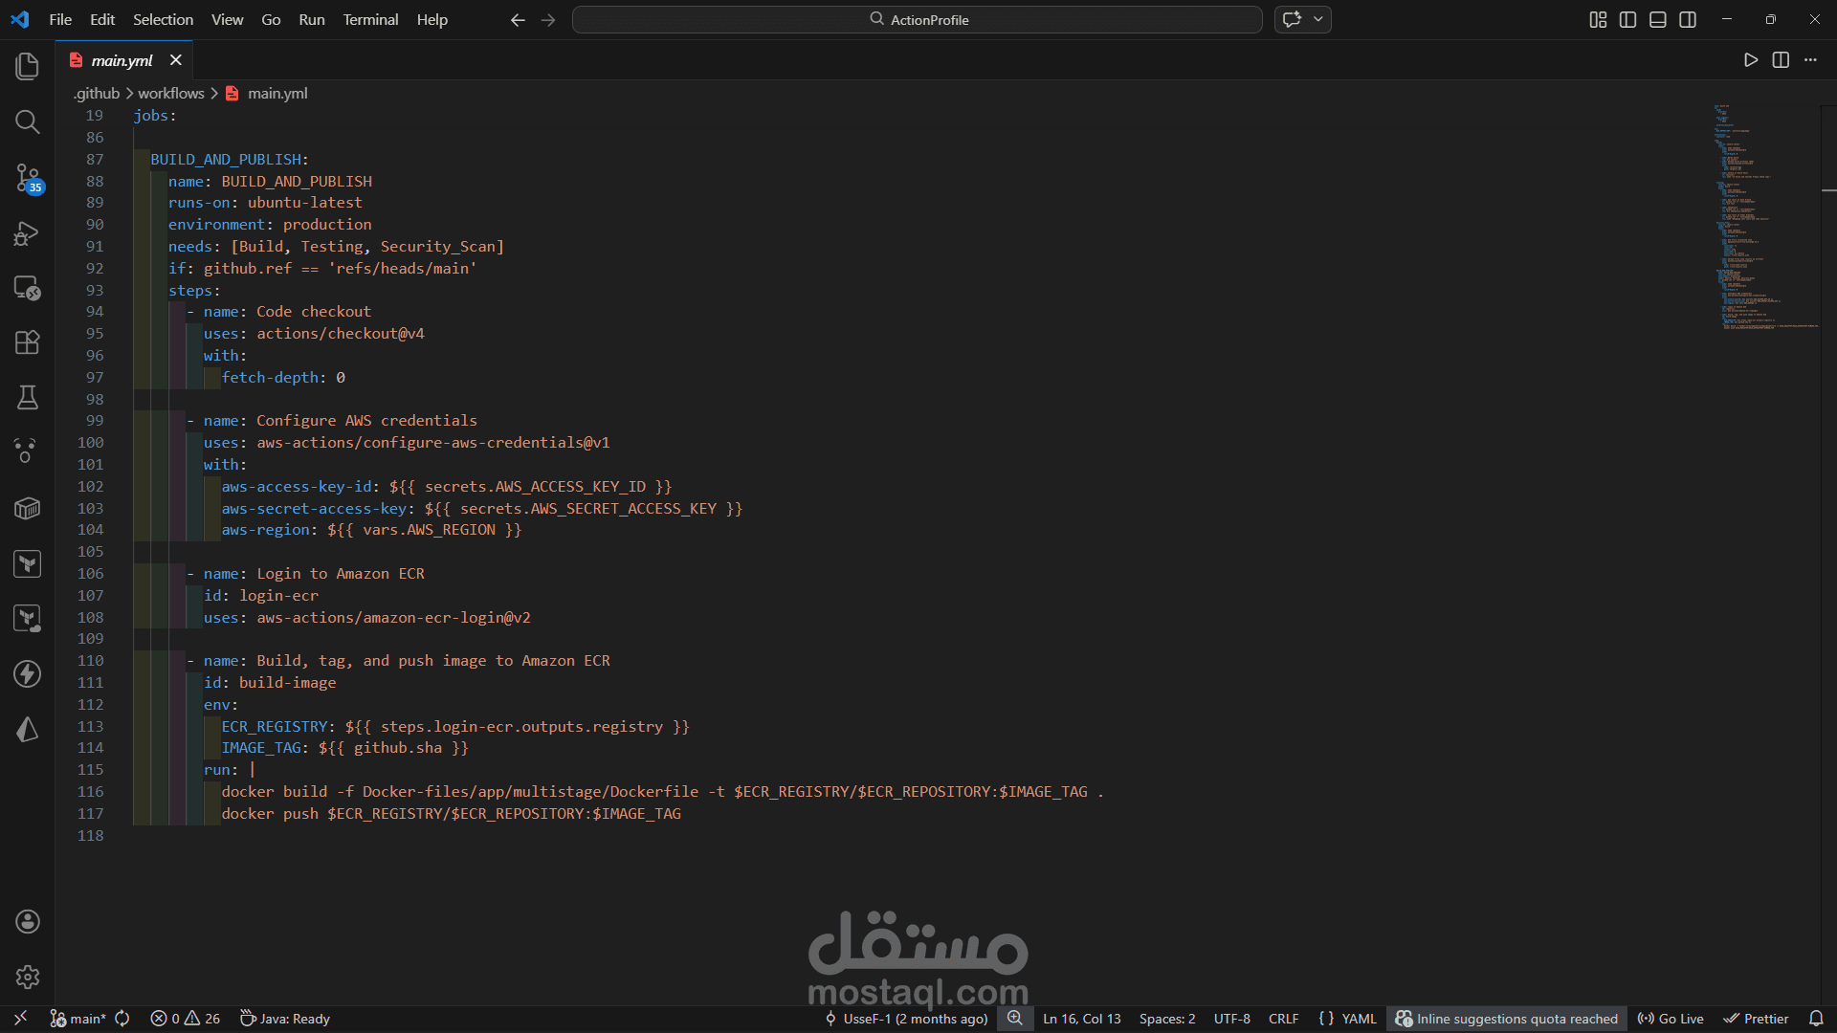Click the Go Live status bar button

pos(1671,1019)
